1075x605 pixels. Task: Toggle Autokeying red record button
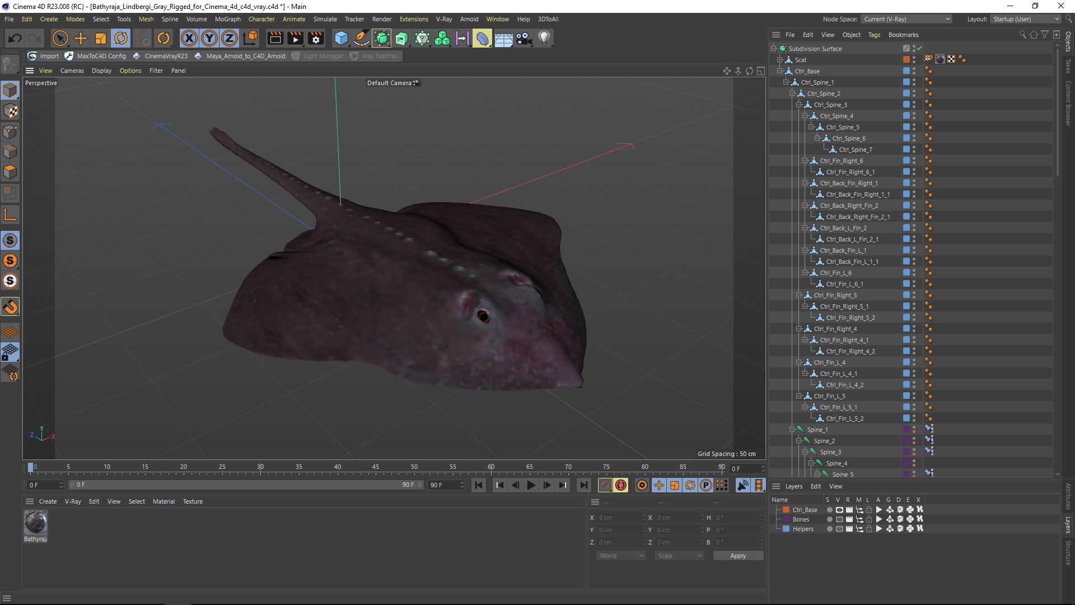point(621,485)
